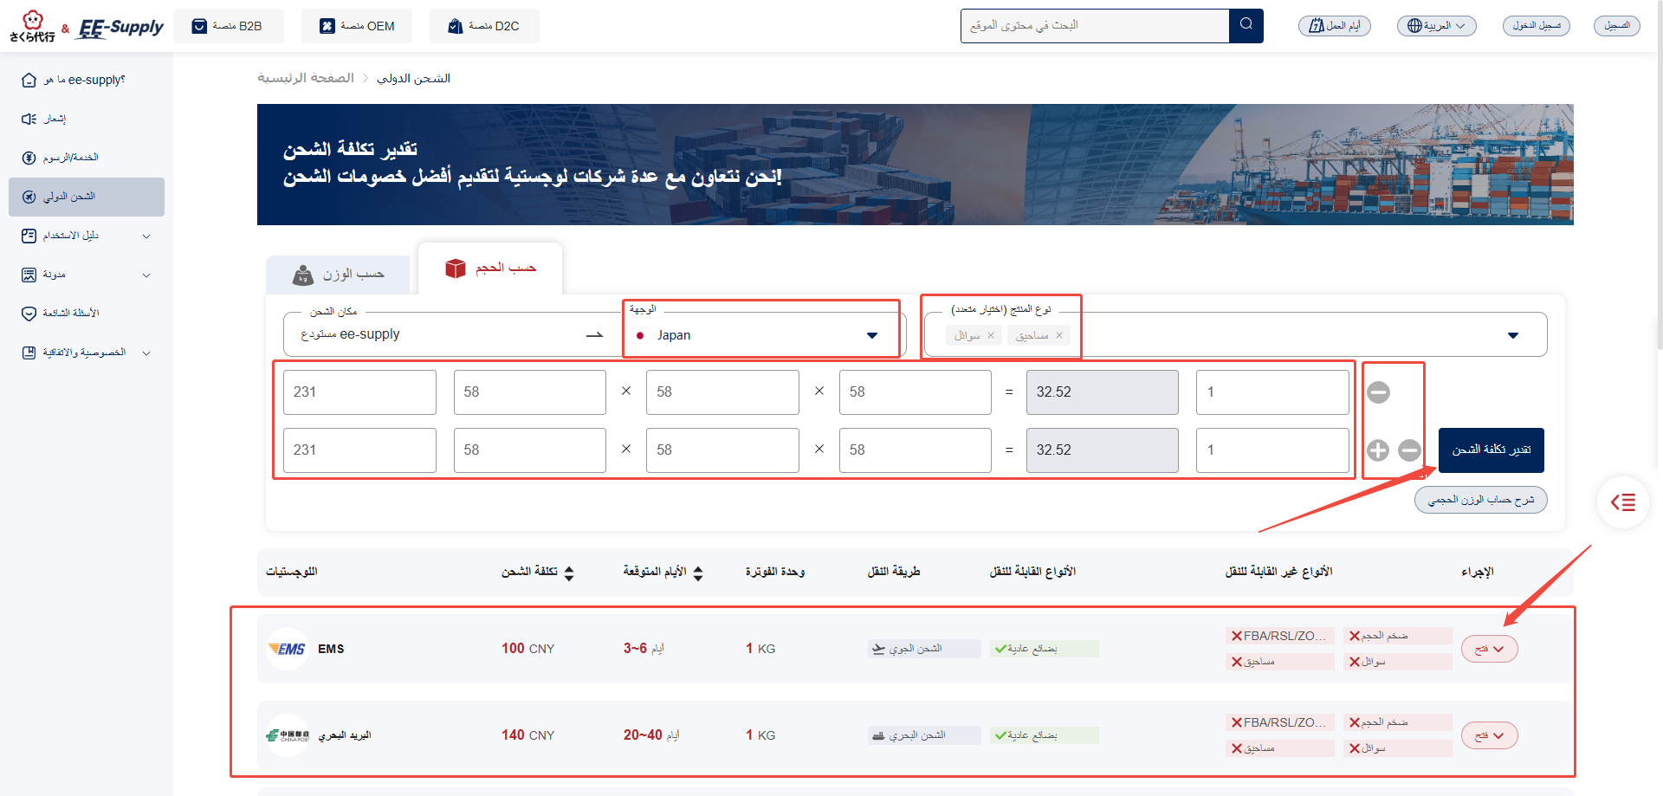This screenshot has width=1663, height=796.
Task: Click the first row 231 weight field
Action: click(x=359, y=392)
